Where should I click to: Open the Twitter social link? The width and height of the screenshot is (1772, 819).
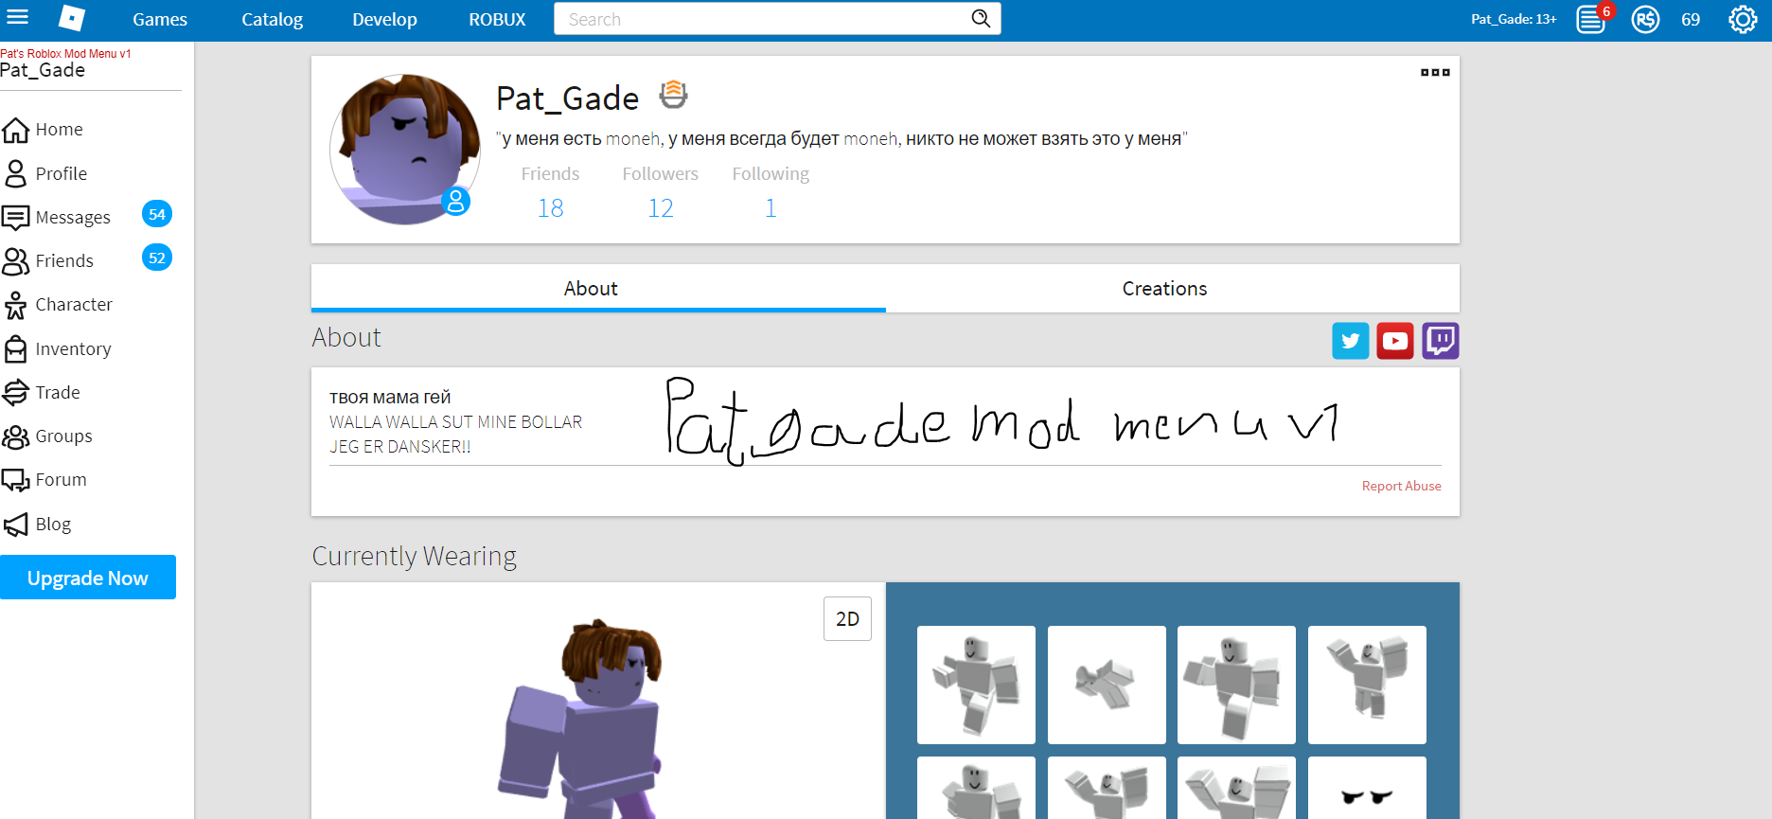[x=1351, y=341]
